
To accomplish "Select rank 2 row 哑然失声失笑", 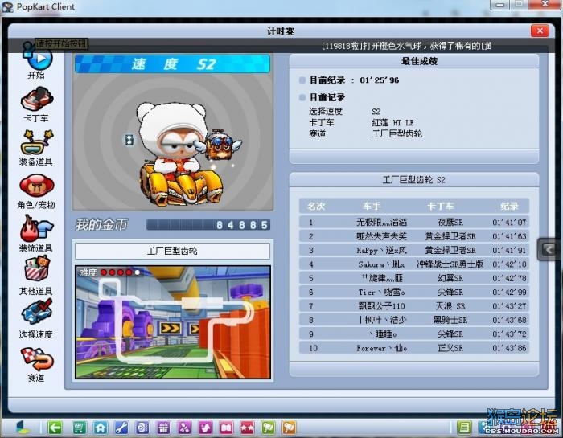I will [x=413, y=236].
